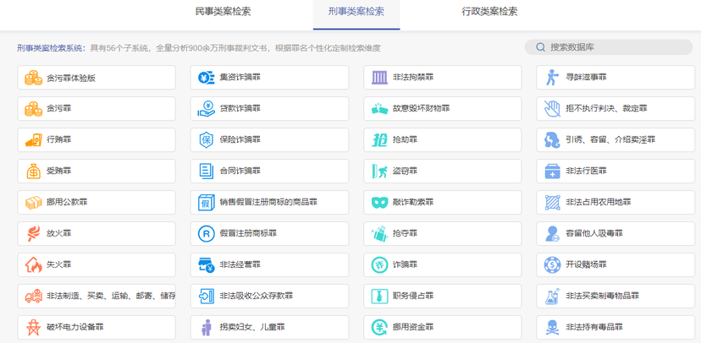The image size is (701, 343).
Task: Click the skull icon for 非法持有毒品罪
Action: (x=551, y=327)
